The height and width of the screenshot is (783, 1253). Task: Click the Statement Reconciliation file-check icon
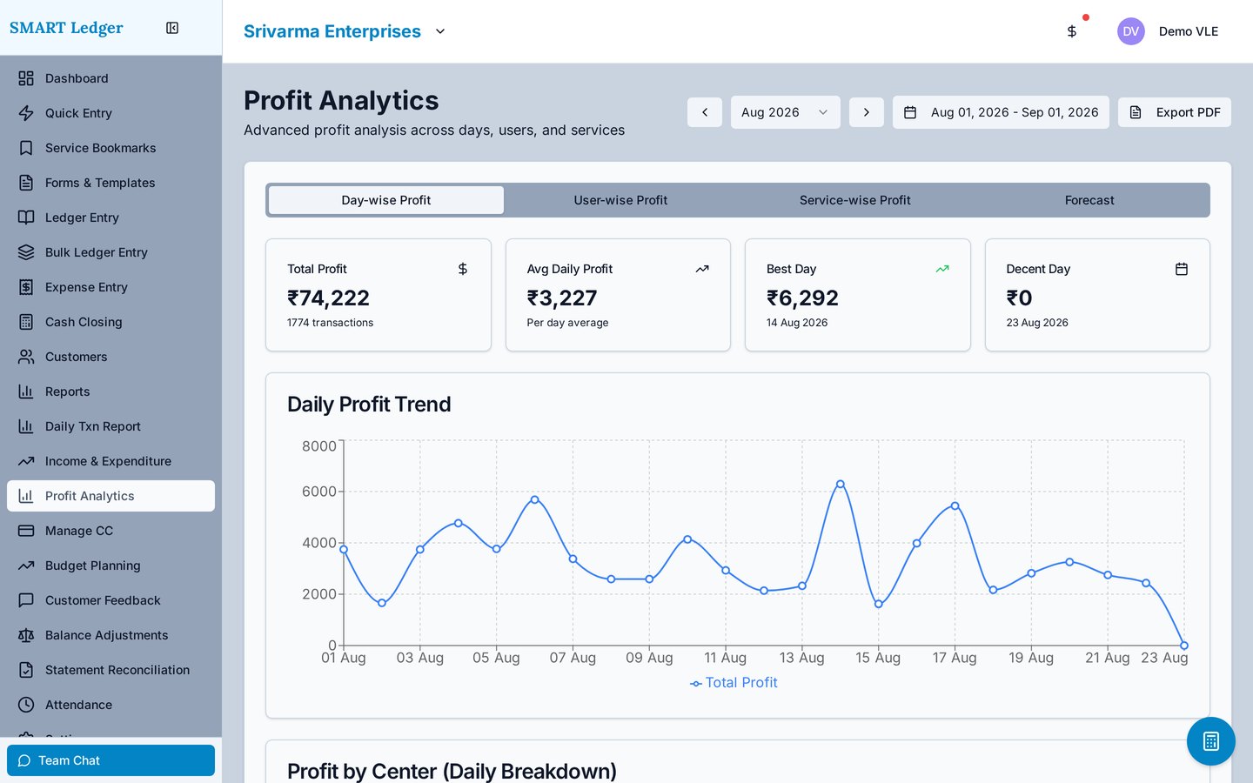26,670
